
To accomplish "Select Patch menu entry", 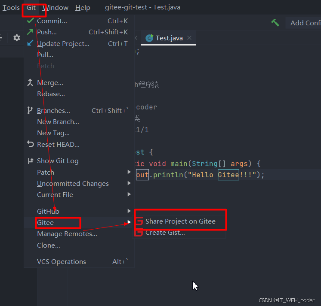I will (79, 172).
